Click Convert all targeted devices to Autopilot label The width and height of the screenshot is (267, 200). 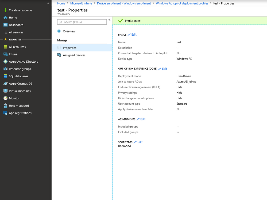click(x=143, y=53)
